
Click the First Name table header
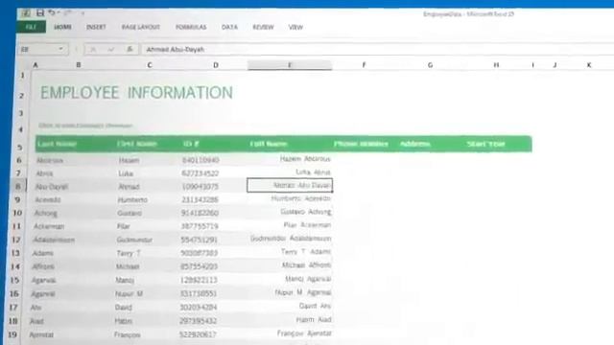(x=137, y=144)
